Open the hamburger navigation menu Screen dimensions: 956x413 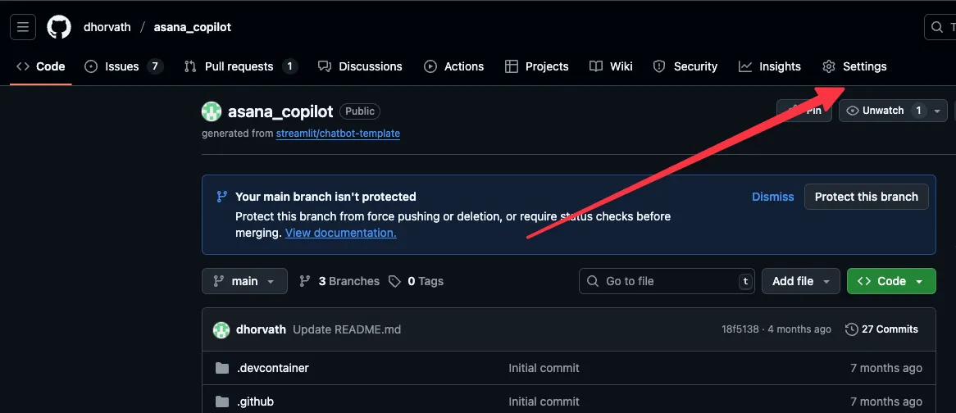click(x=23, y=27)
